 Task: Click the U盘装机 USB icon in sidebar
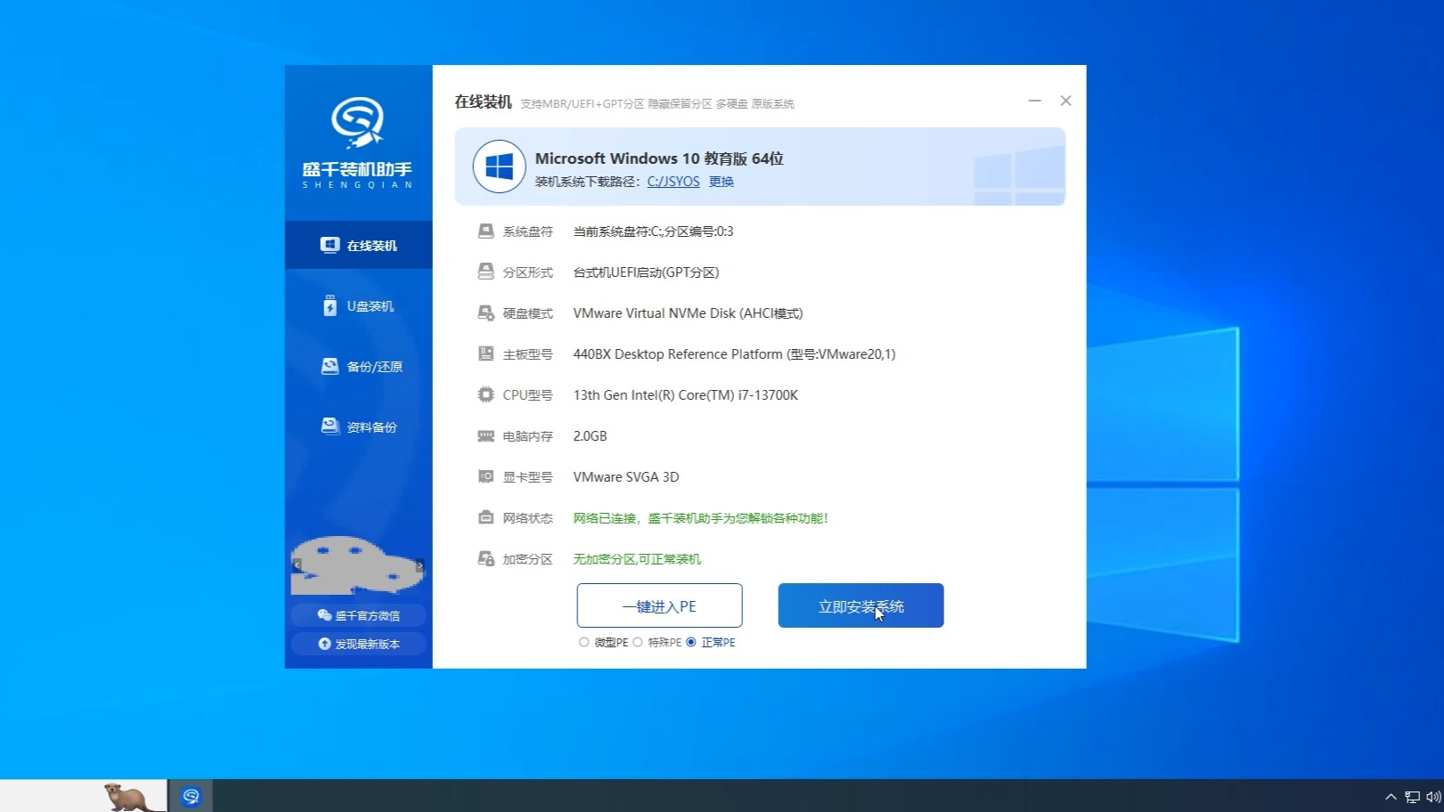coord(330,306)
